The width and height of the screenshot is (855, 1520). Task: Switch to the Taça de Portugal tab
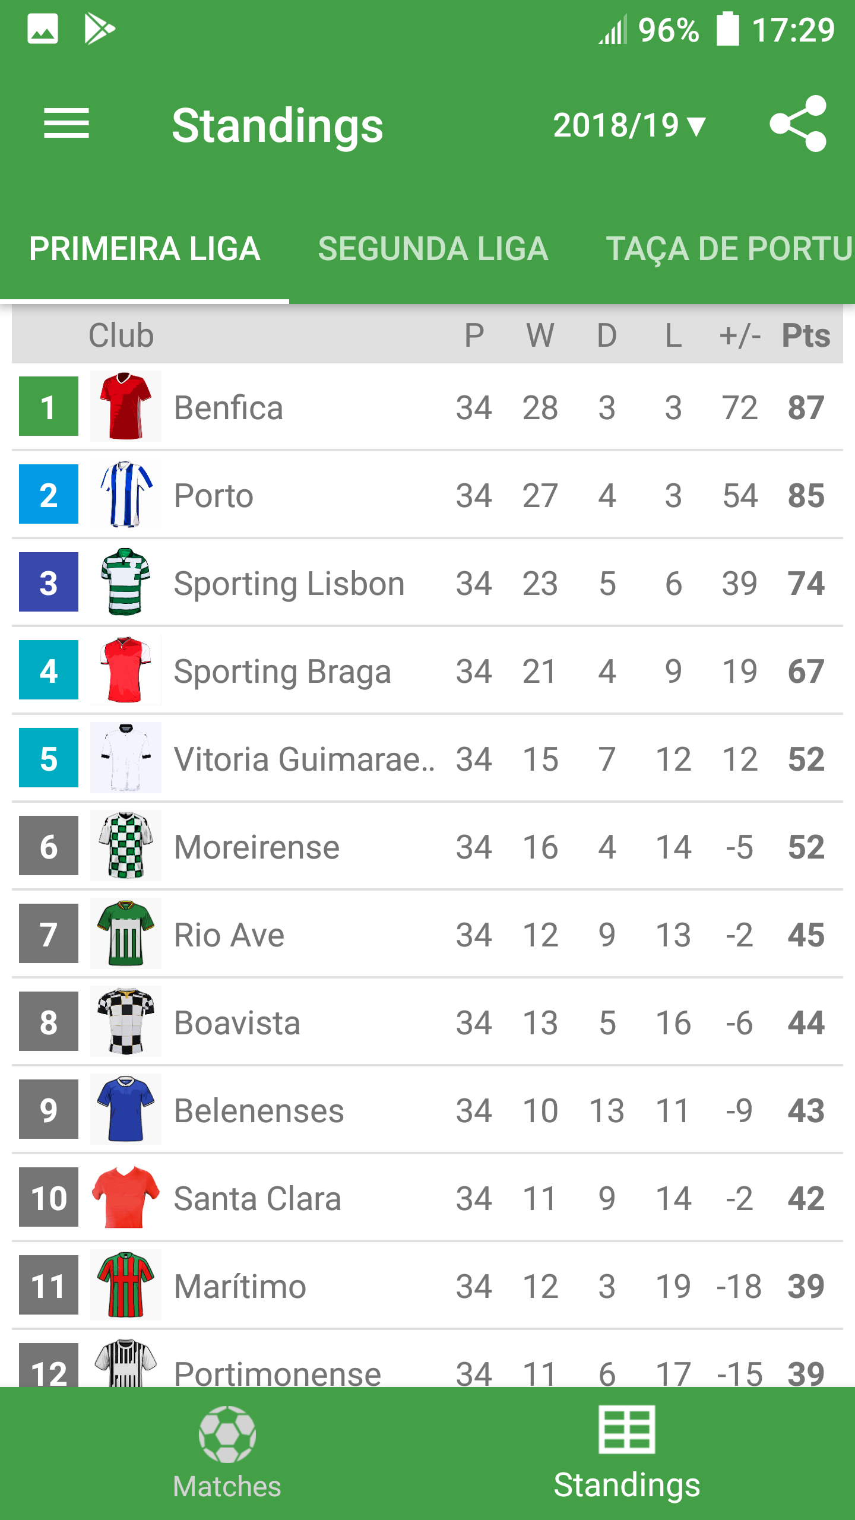tap(729, 248)
